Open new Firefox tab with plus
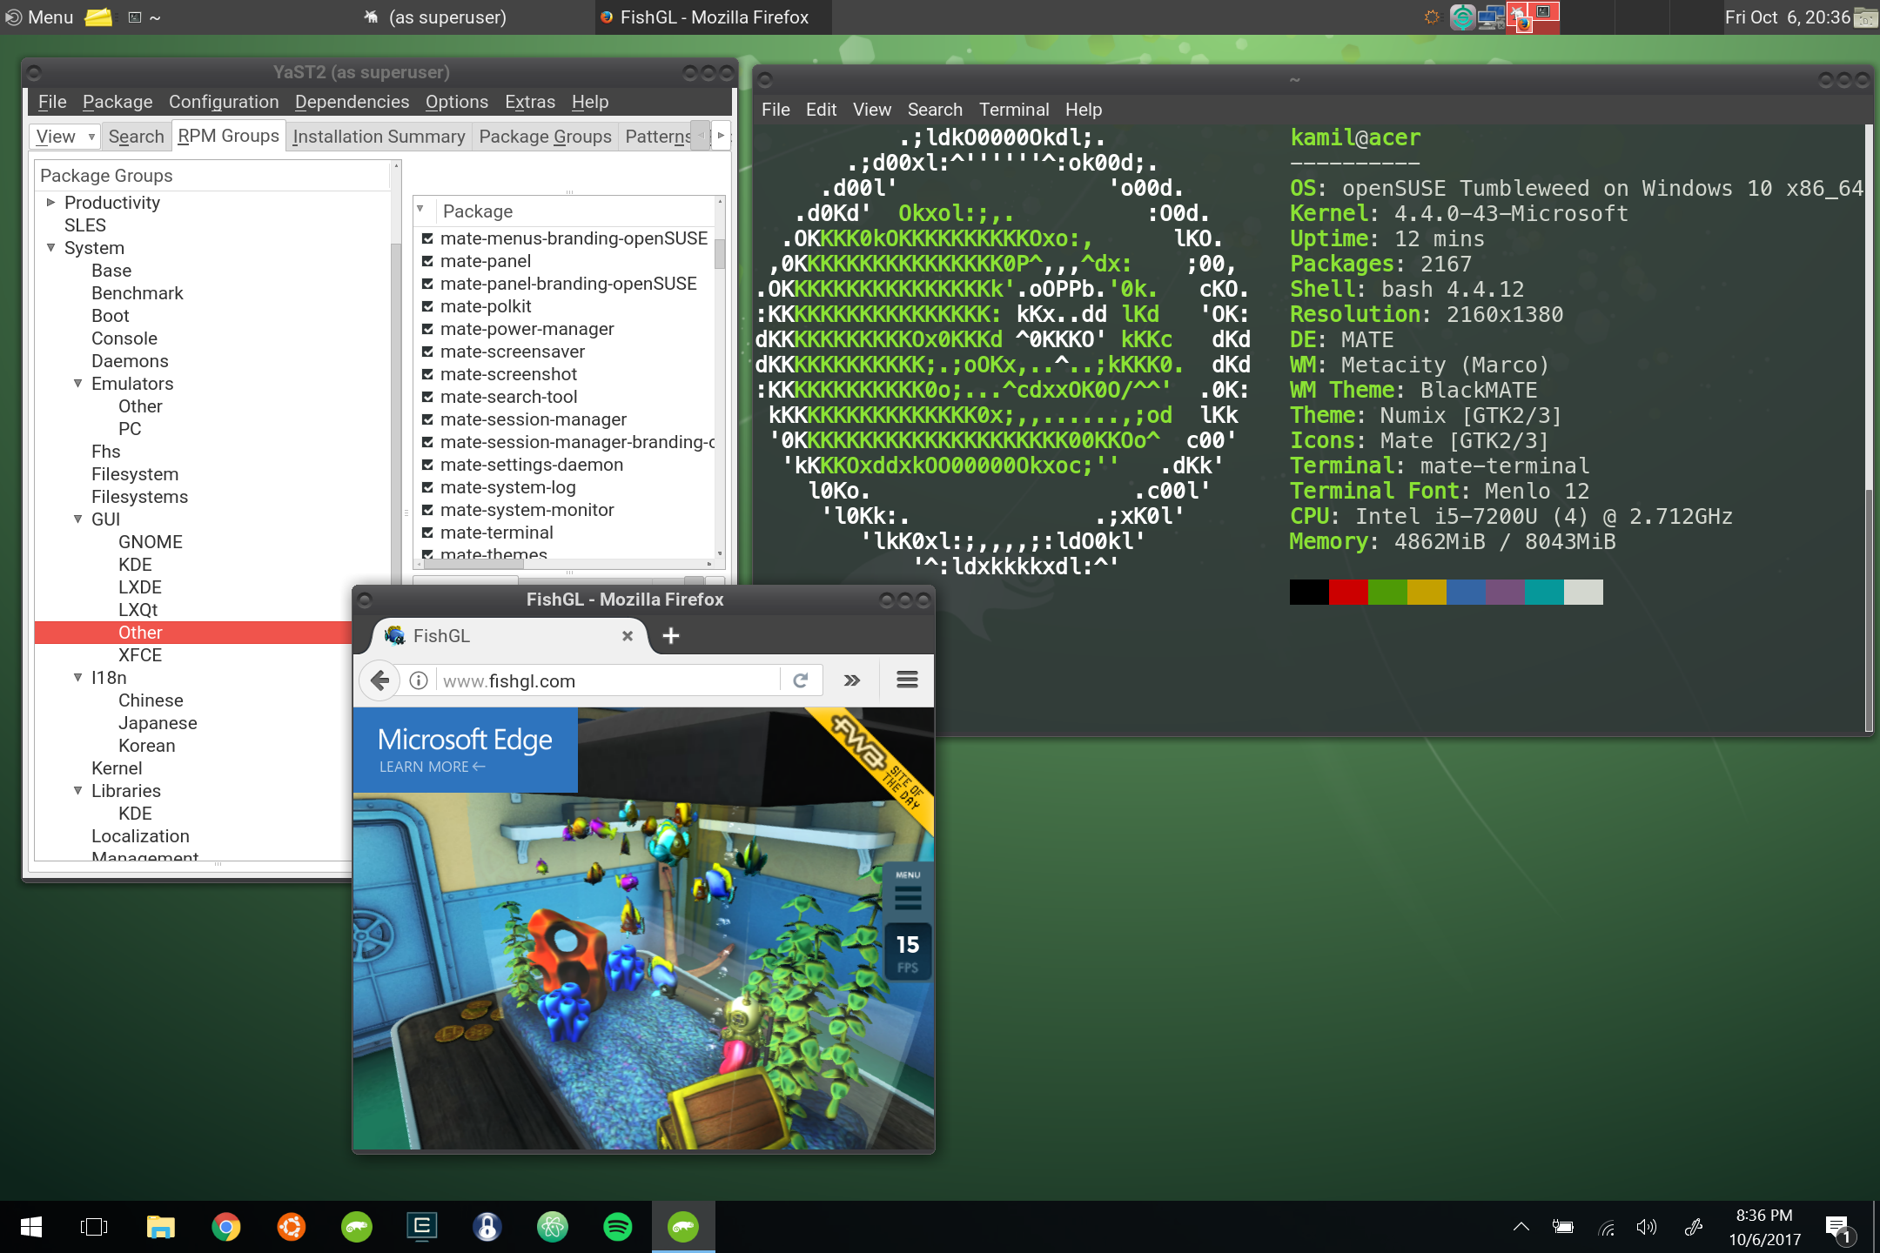Image resolution: width=1880 pixels, height=1253 pixels. tap(670, 636)
